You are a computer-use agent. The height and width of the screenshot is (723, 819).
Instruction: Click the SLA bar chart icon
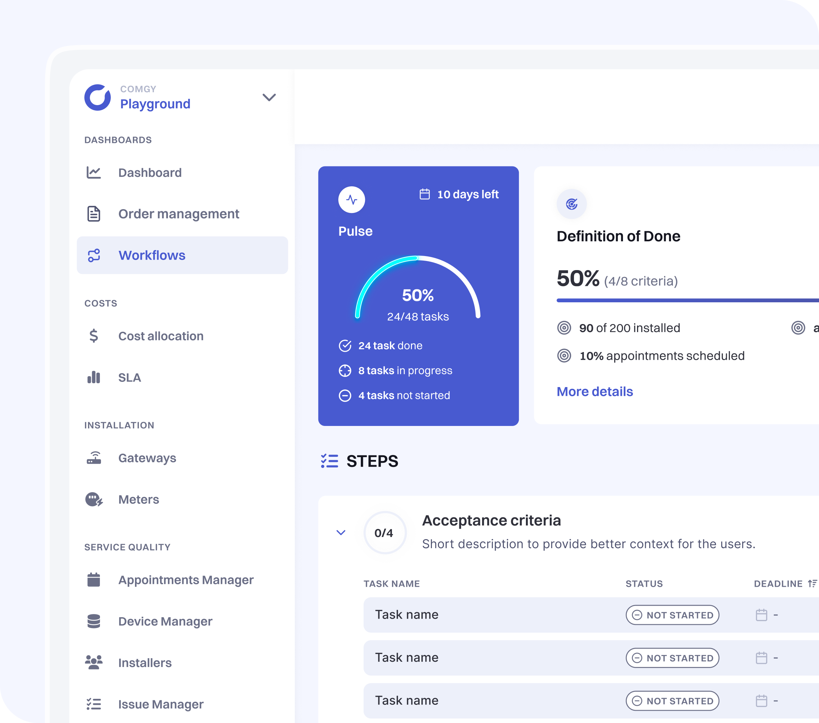[x=94, y=377]
